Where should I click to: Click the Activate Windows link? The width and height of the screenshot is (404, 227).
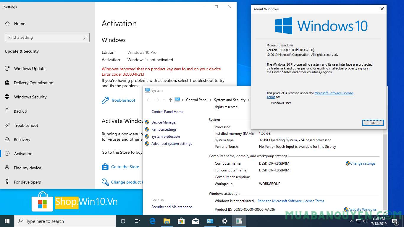pyautogui.click(x=362, y=210)
